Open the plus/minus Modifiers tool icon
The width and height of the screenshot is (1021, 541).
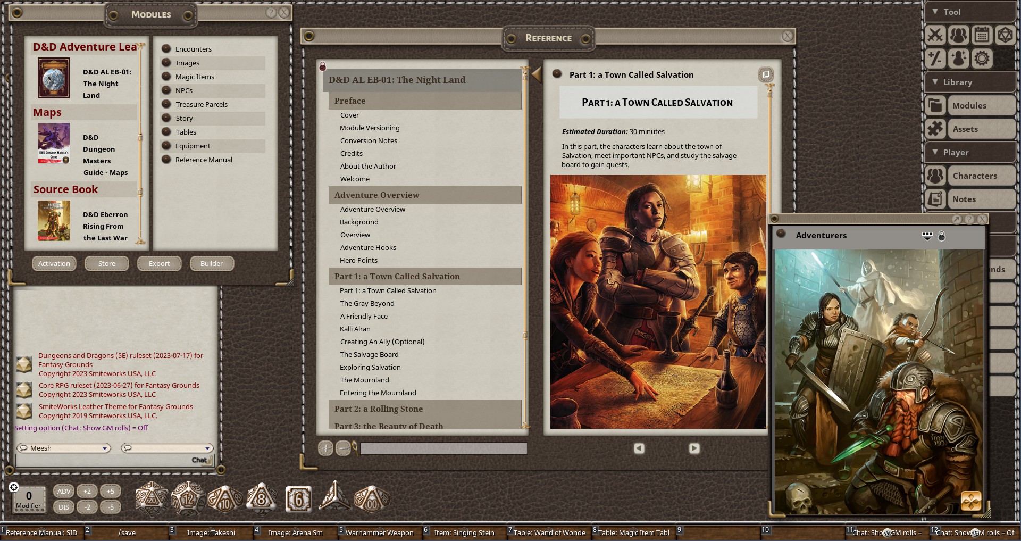tap(935, 58)
